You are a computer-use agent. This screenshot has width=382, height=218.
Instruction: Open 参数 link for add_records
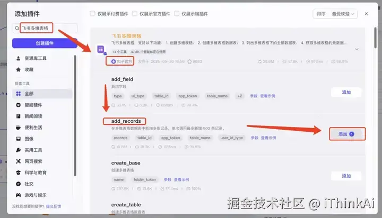(x=254, y=138)
